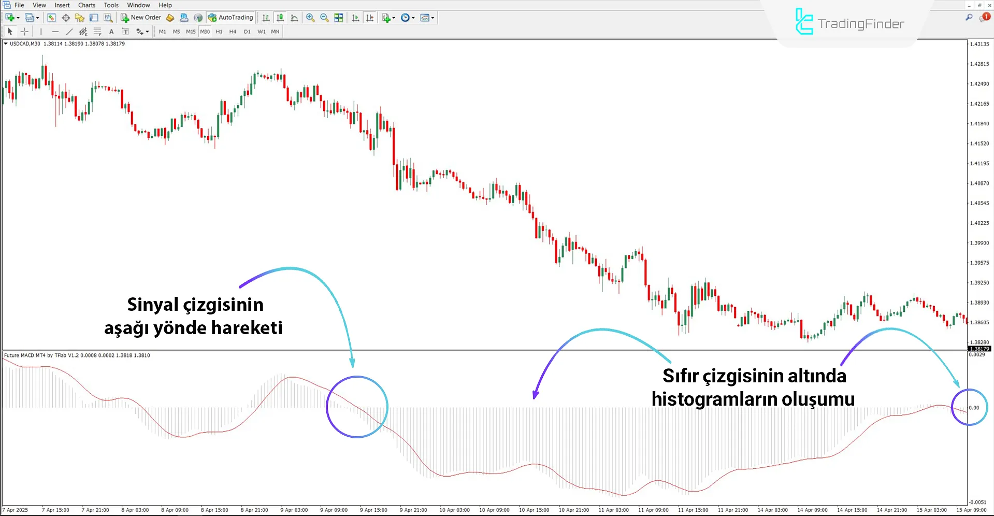Enable AutoTrading
994x516 pixels.
230,17
